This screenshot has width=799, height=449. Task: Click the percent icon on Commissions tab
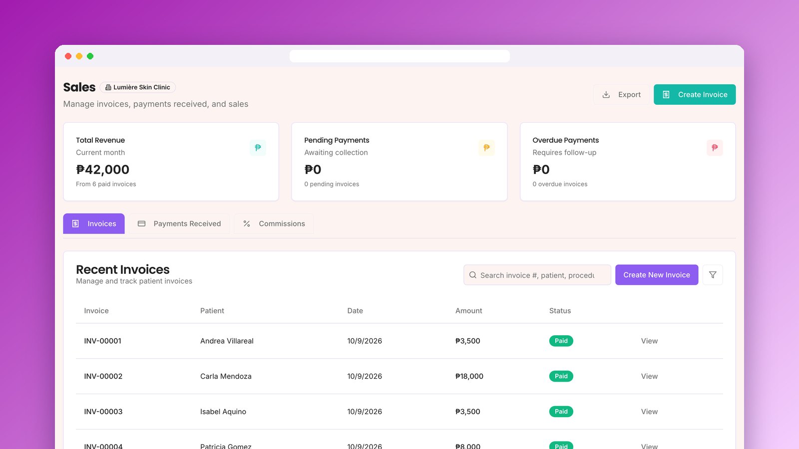pyautogui.click(x=247, y=224)
